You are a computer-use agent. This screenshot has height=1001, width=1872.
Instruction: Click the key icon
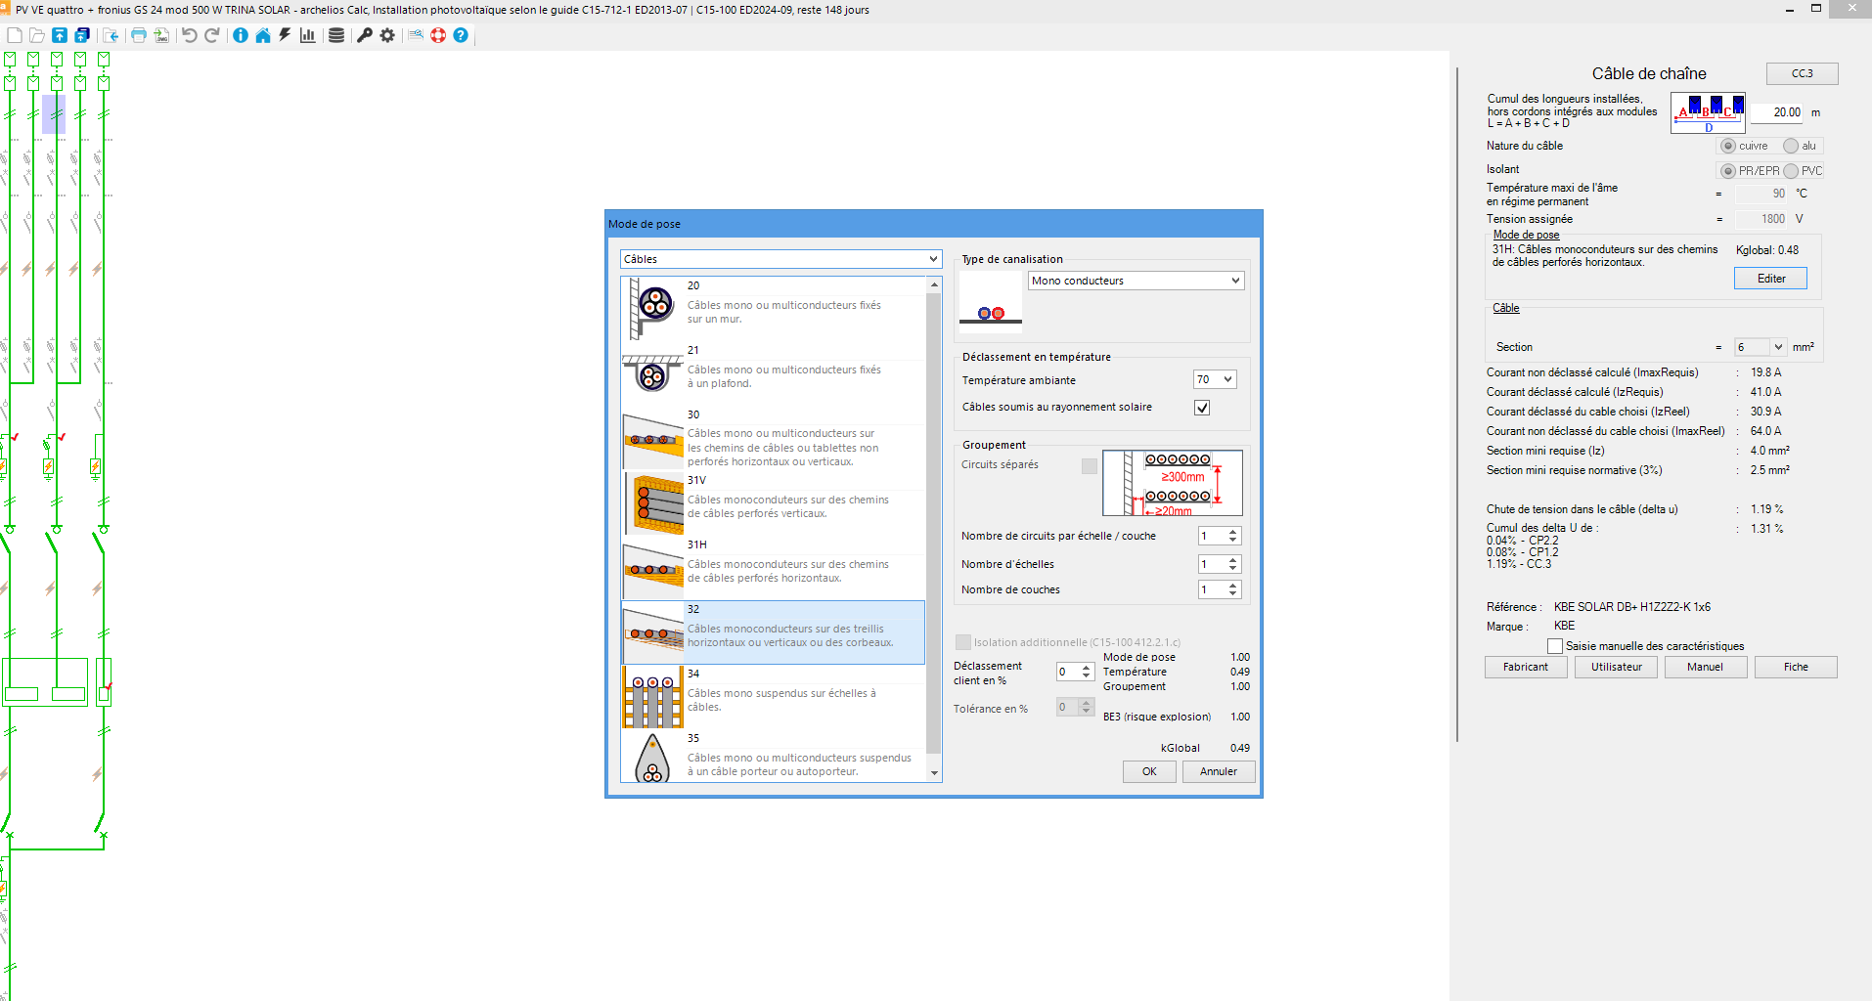[365, 35]
